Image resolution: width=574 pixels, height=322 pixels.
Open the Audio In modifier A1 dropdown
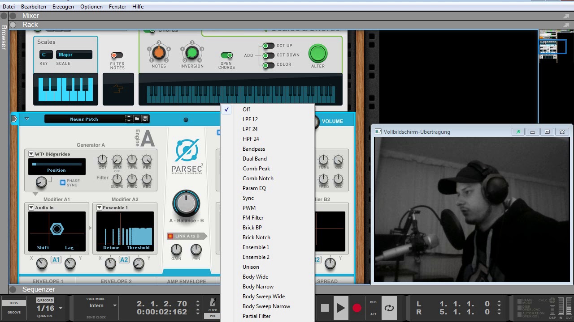coord(31,208)
